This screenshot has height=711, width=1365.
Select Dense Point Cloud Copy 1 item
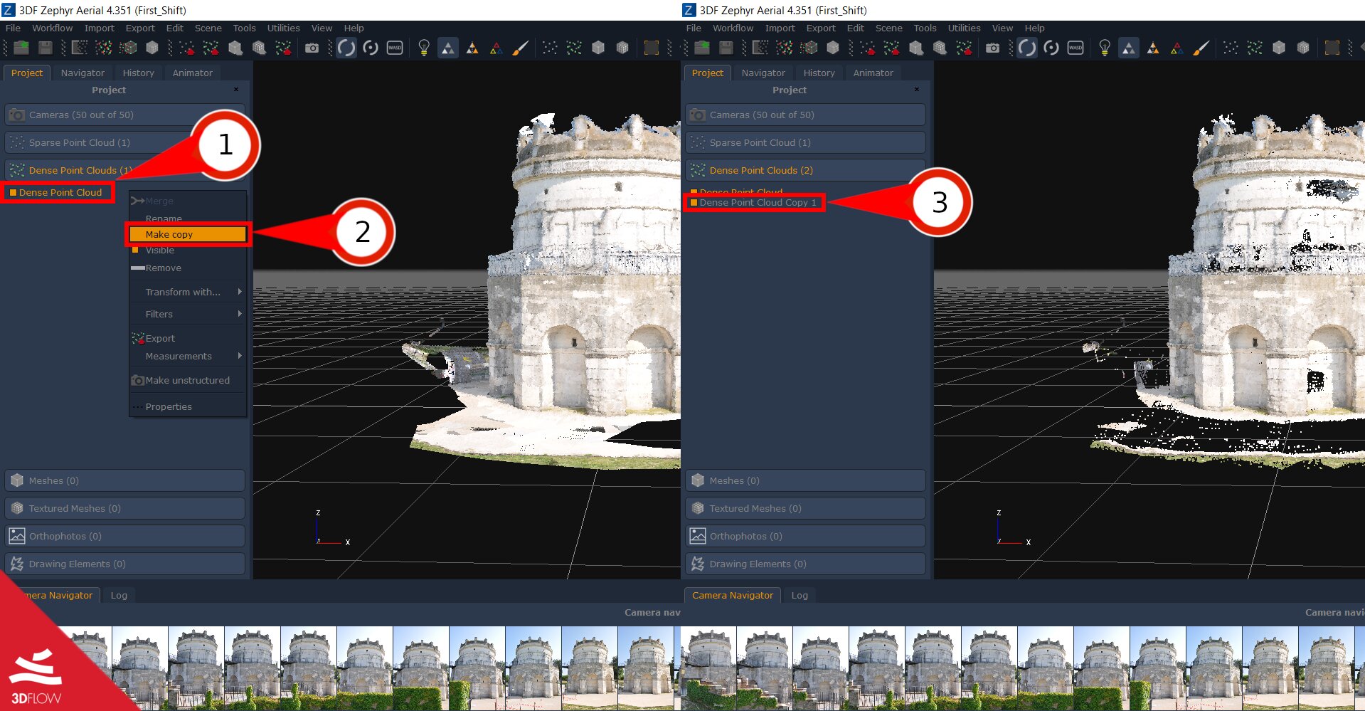tap(758, 203)
